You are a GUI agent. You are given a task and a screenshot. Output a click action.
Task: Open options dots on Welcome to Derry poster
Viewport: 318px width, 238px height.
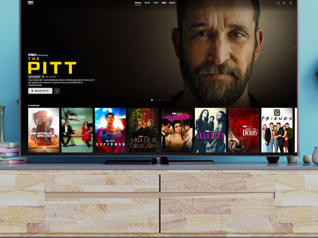pyautogui.click(x=258, y=110)
